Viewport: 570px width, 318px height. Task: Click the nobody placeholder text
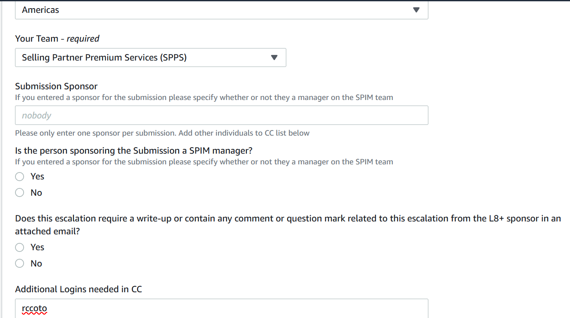[36, 115]
